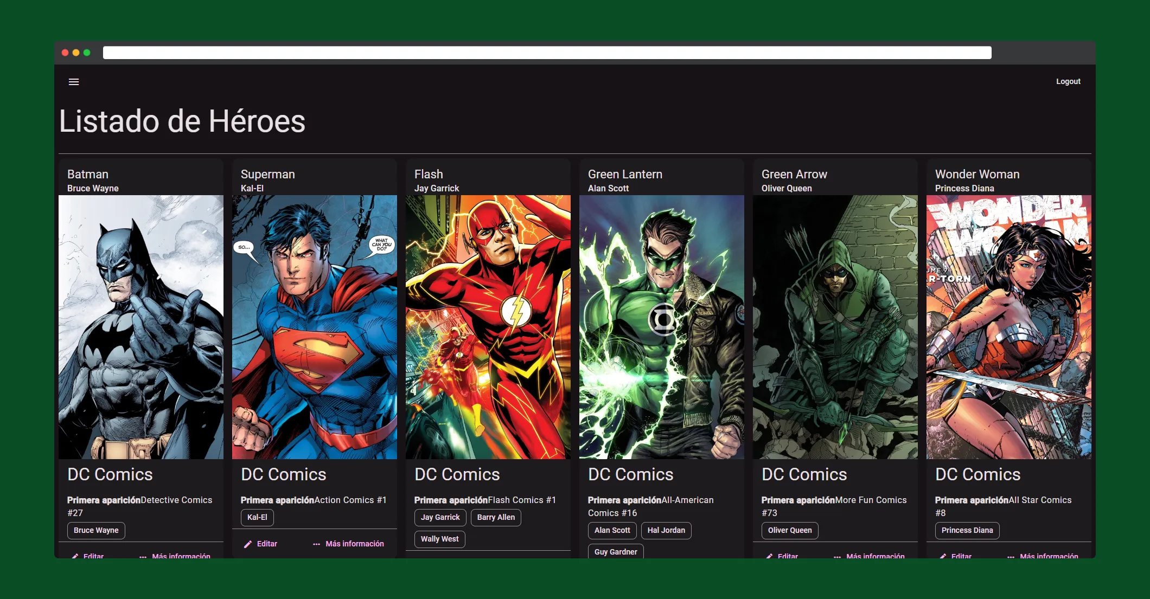Click the green maximize window dot
The height and width of the screenshot is (599, 1150).
pyautogui.click(x=87, y=53)
